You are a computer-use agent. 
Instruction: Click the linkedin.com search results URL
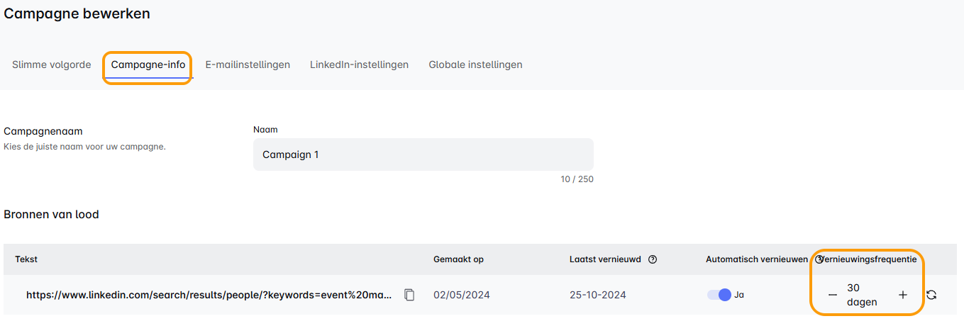click(x=209, y=295)
